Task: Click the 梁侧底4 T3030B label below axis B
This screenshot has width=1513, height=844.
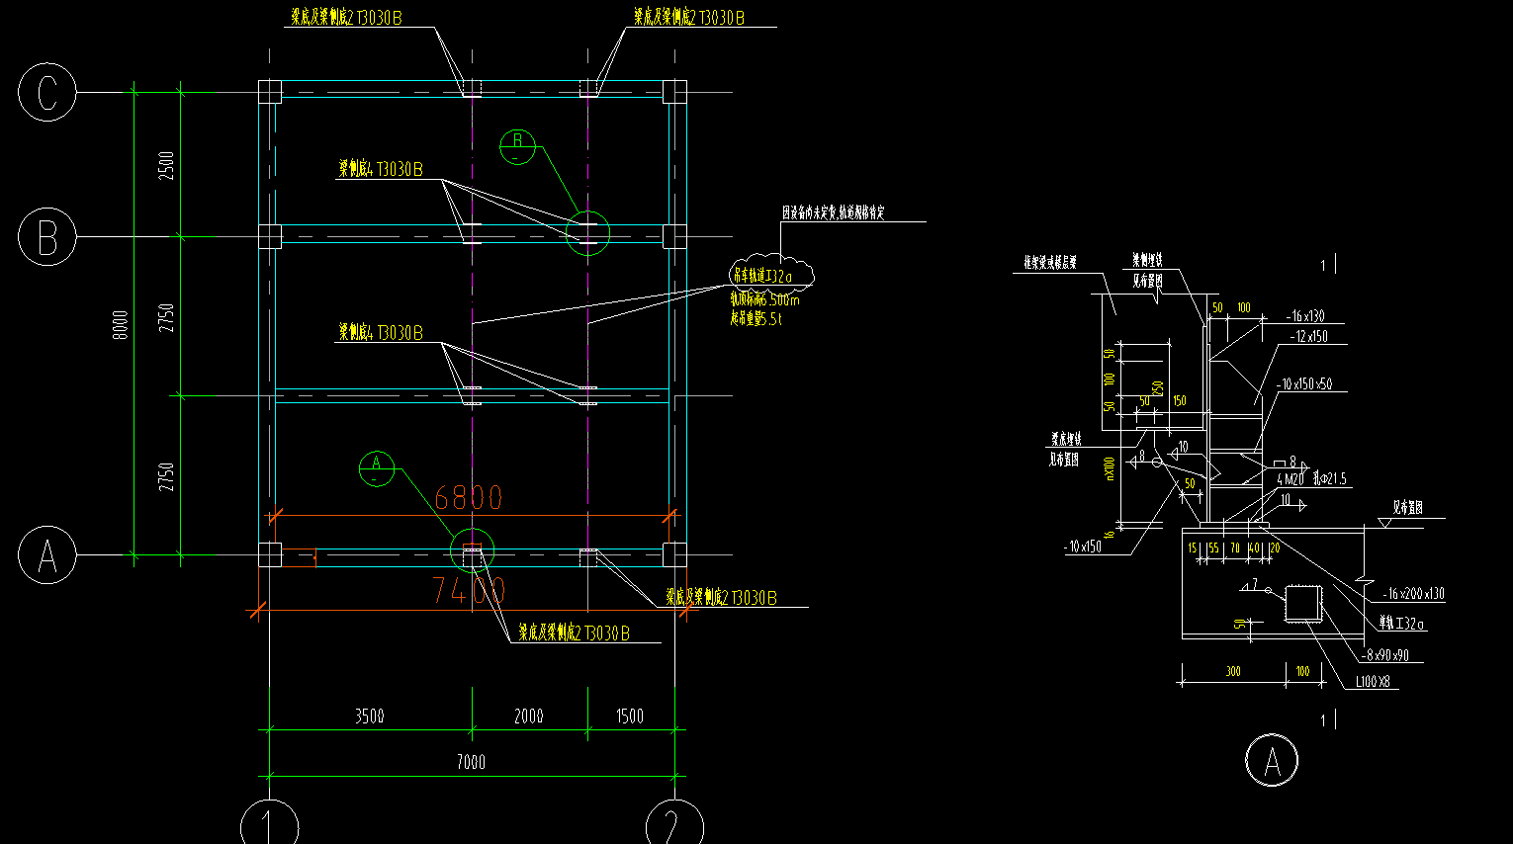Action: pyautogui.click(x=381, y=332)
